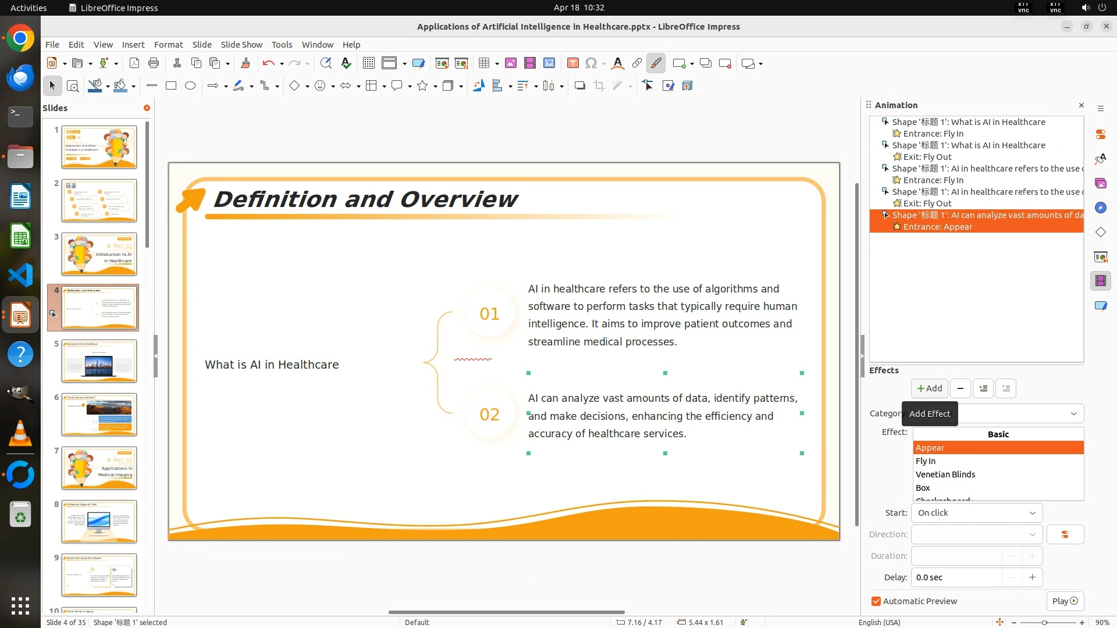Expand the Category dropdown in Effects
The width and height of the screenshot is (1117, 628).
(x=1073, y=413)
